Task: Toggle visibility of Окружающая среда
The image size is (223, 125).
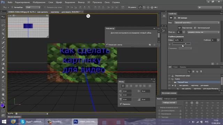Action: (169, 76)
